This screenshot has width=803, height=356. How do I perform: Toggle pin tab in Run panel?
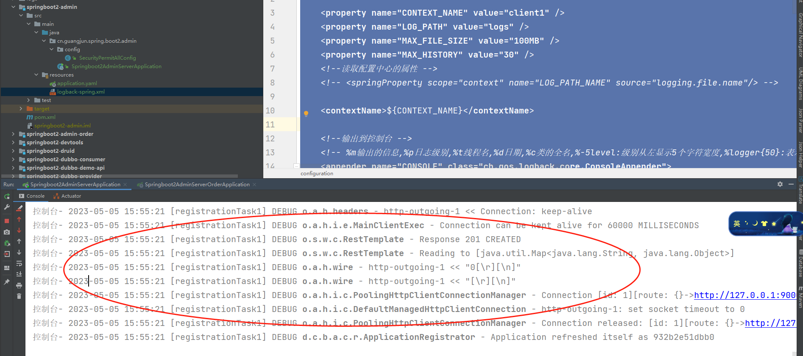[7, 282]
